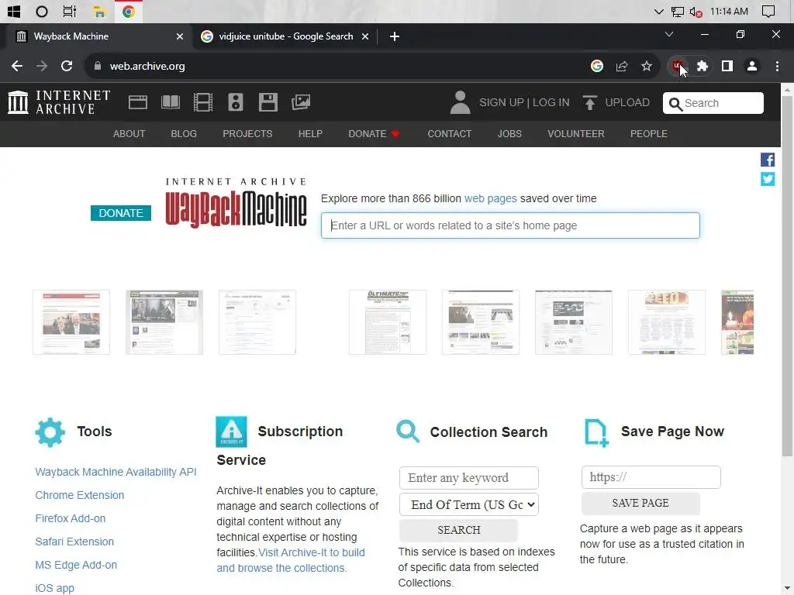Share page on Facebook icon
The width and height of the screenshot is (794, 595).
767,160
